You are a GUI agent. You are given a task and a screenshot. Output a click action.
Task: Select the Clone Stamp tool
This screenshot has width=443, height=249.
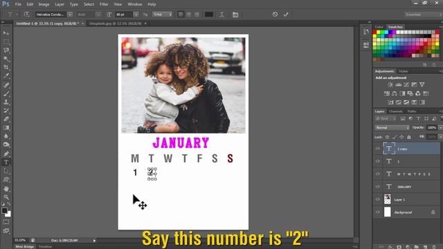click(6, 102)
